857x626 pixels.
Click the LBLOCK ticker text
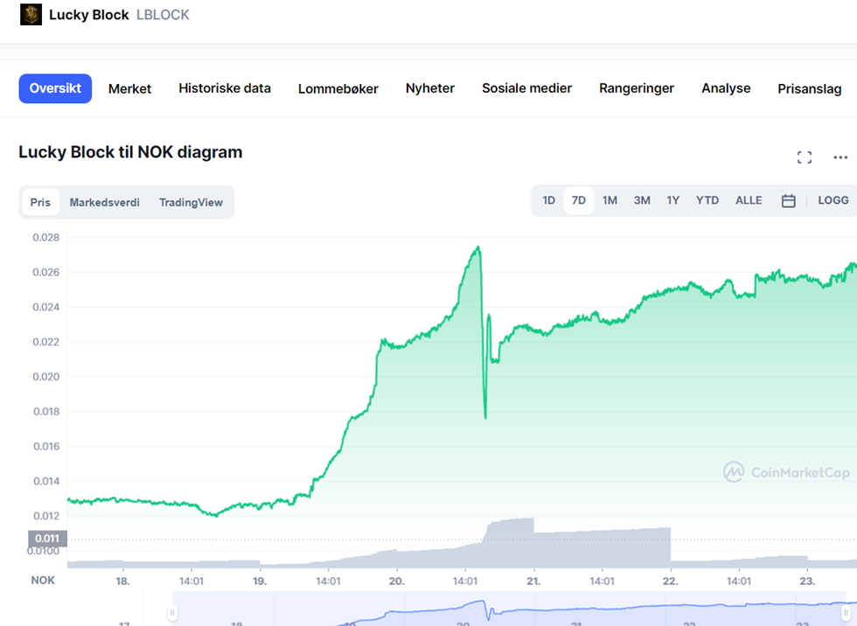click(163, 15)
